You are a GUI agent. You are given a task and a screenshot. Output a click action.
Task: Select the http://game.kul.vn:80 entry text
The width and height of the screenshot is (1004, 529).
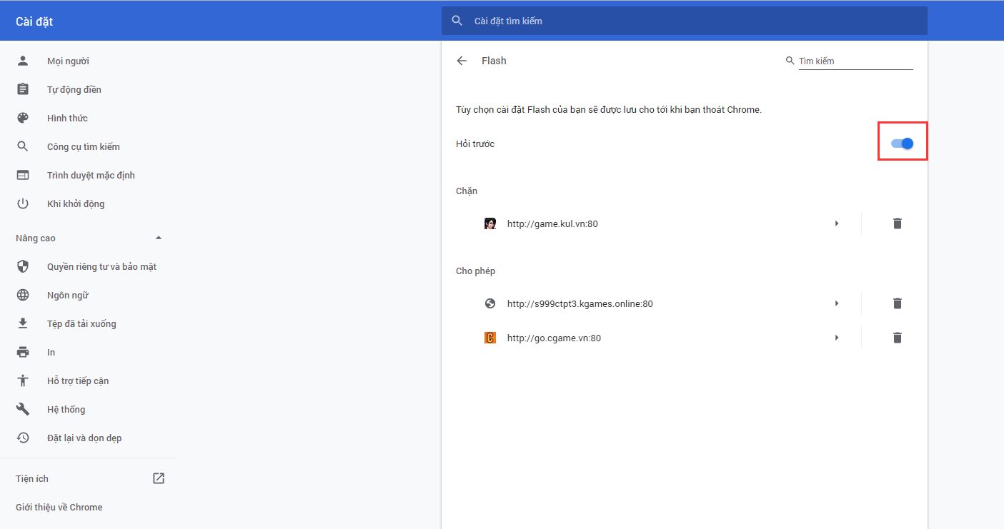(552, 223)
